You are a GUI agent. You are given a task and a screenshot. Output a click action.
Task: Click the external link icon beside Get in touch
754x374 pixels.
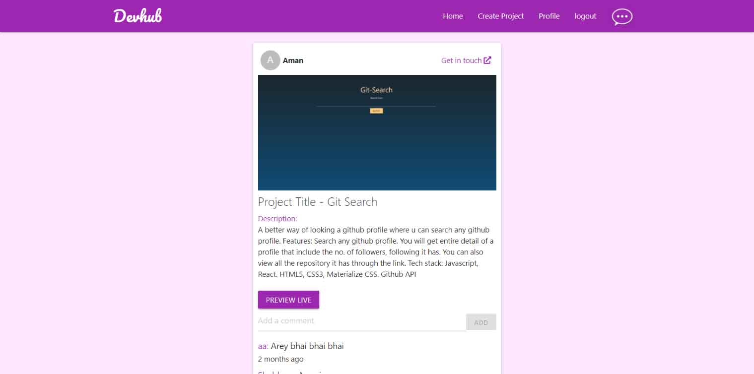point(487,60)
